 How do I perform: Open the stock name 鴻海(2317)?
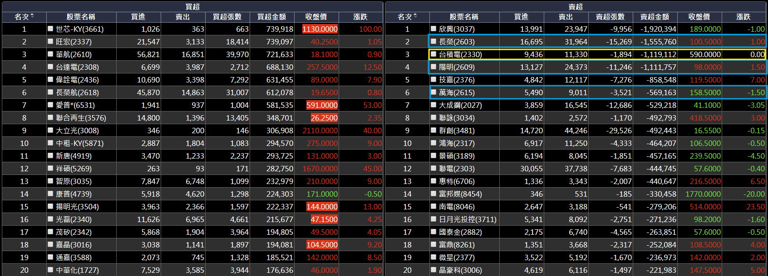[x=457, y=143]
